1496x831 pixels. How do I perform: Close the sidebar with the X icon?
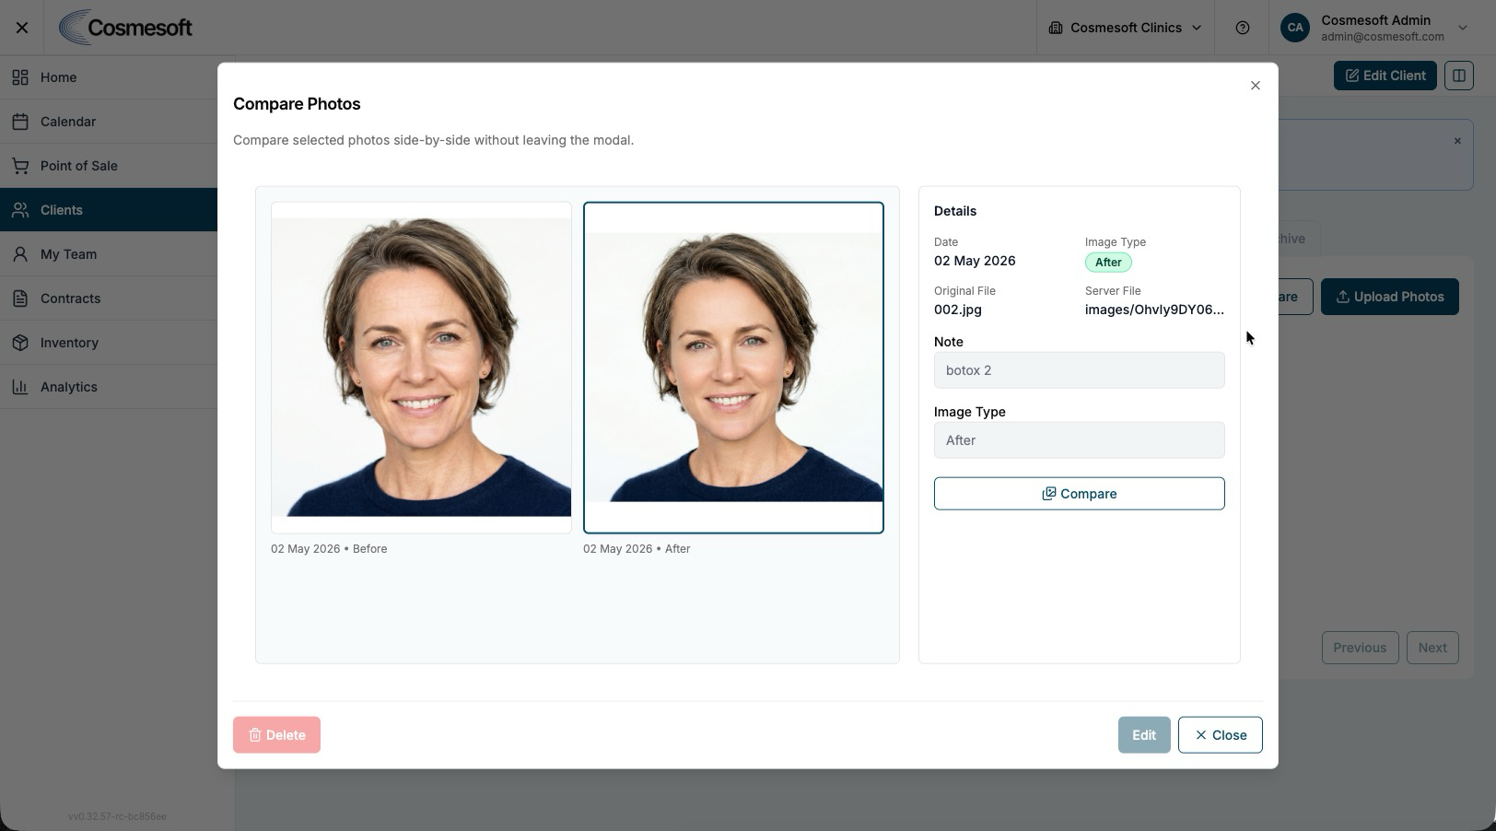tap(22, 28)
